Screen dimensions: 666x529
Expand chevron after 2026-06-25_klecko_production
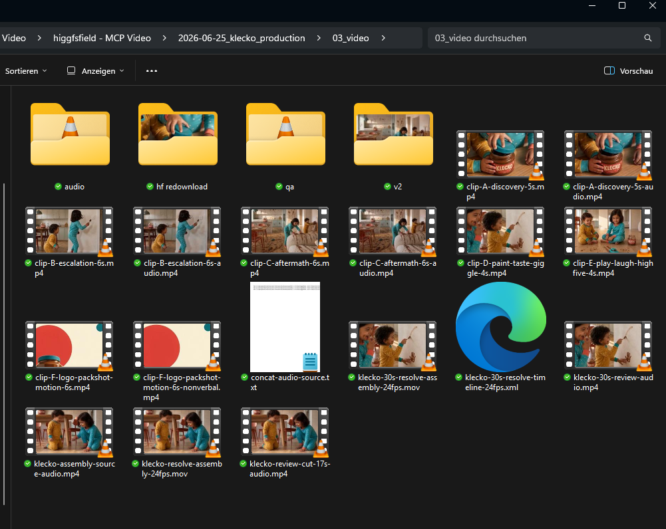point(319,38)
